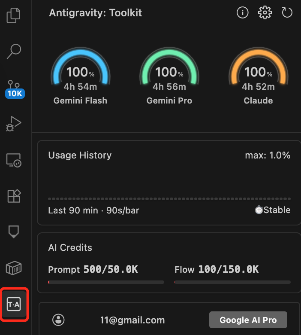The height and width of the screenshot is (335, 301).
Task: Open Toolkit settings gear icon
Action: [265, 13]
